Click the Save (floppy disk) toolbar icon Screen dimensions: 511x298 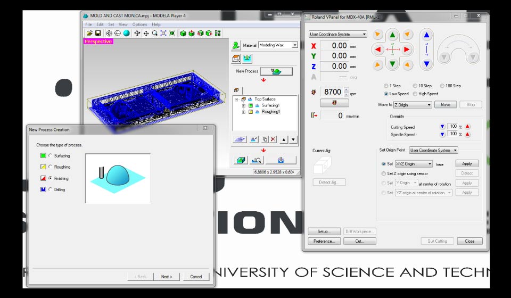98,33
